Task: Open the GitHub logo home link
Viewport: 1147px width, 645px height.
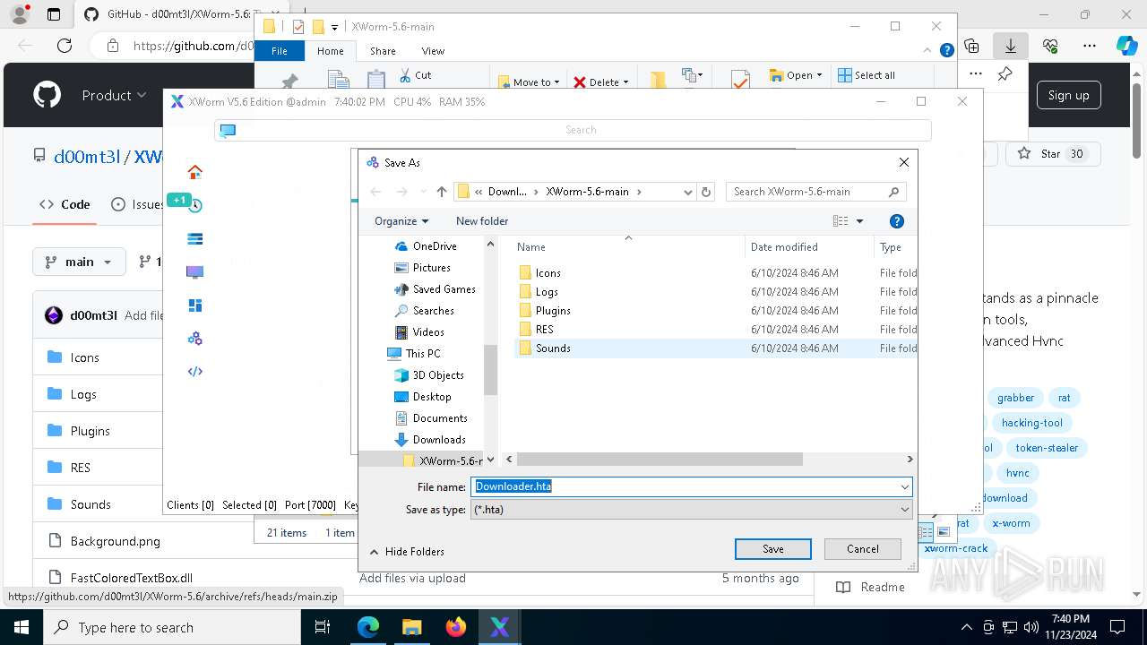Action: (x=47, y=95)
